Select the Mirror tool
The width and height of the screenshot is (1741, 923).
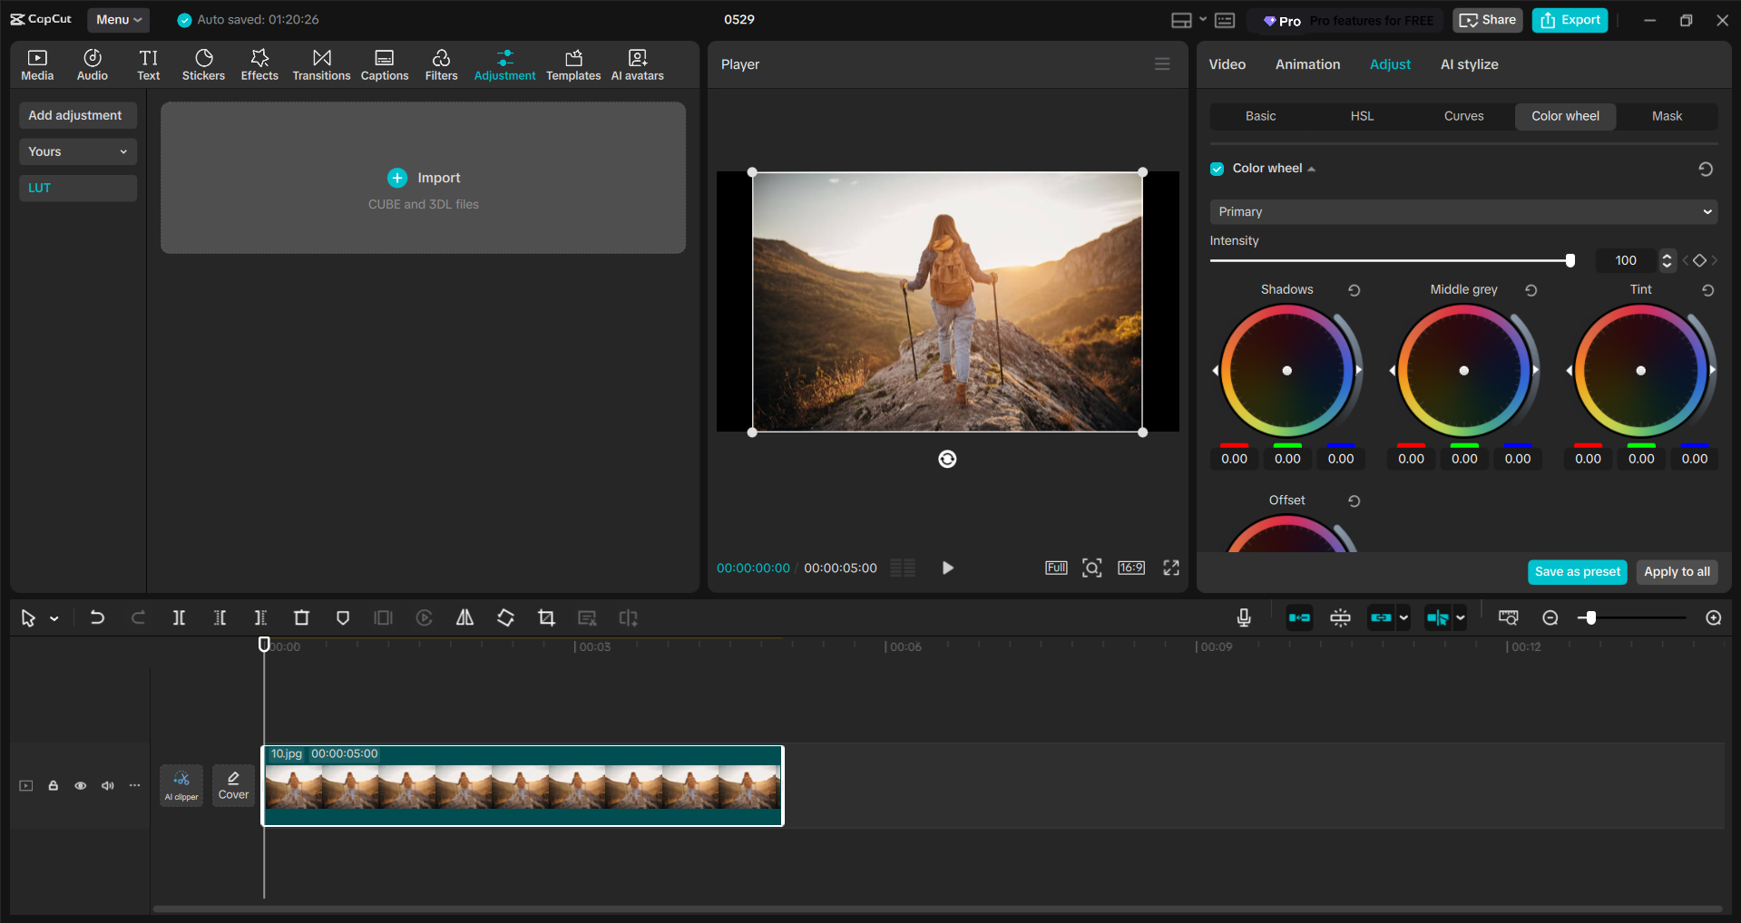pyautogui.click(x=465, y=617)
